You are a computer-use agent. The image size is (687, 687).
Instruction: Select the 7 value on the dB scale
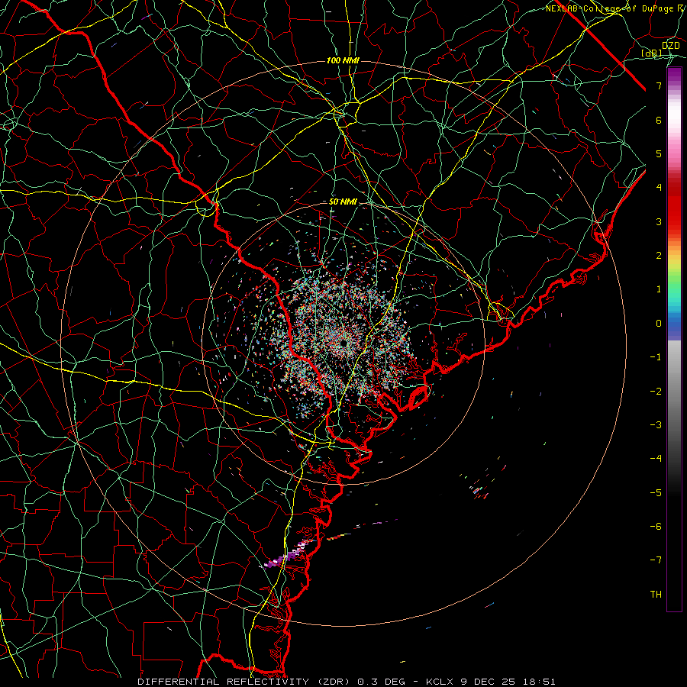click(x=659, y=85)
